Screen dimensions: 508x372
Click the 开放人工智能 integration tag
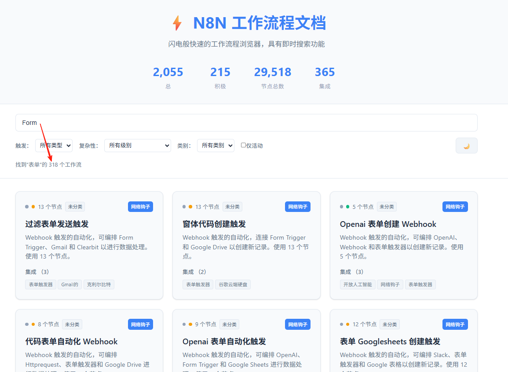coord(358,284)
